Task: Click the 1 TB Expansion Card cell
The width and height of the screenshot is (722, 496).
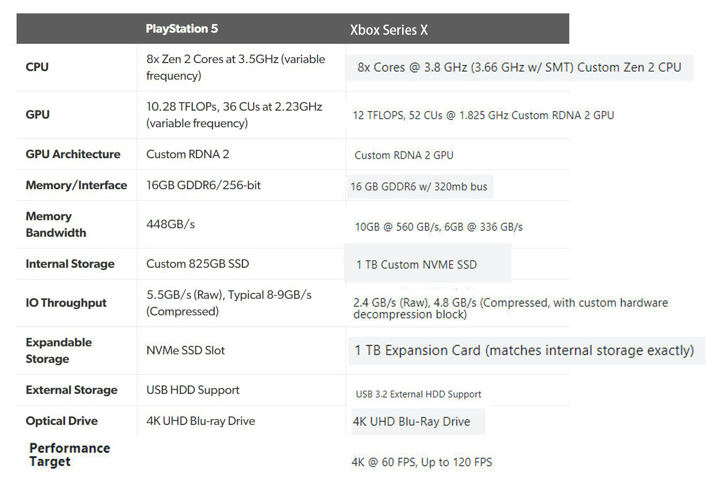Action: 524,350
